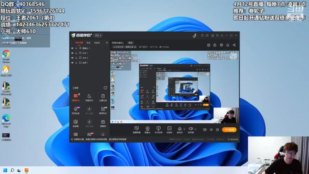Viewport: 309px width, 174px height.
Task: Toggle visibility of the 摄像头 1 source
Action: click(72, 48)
